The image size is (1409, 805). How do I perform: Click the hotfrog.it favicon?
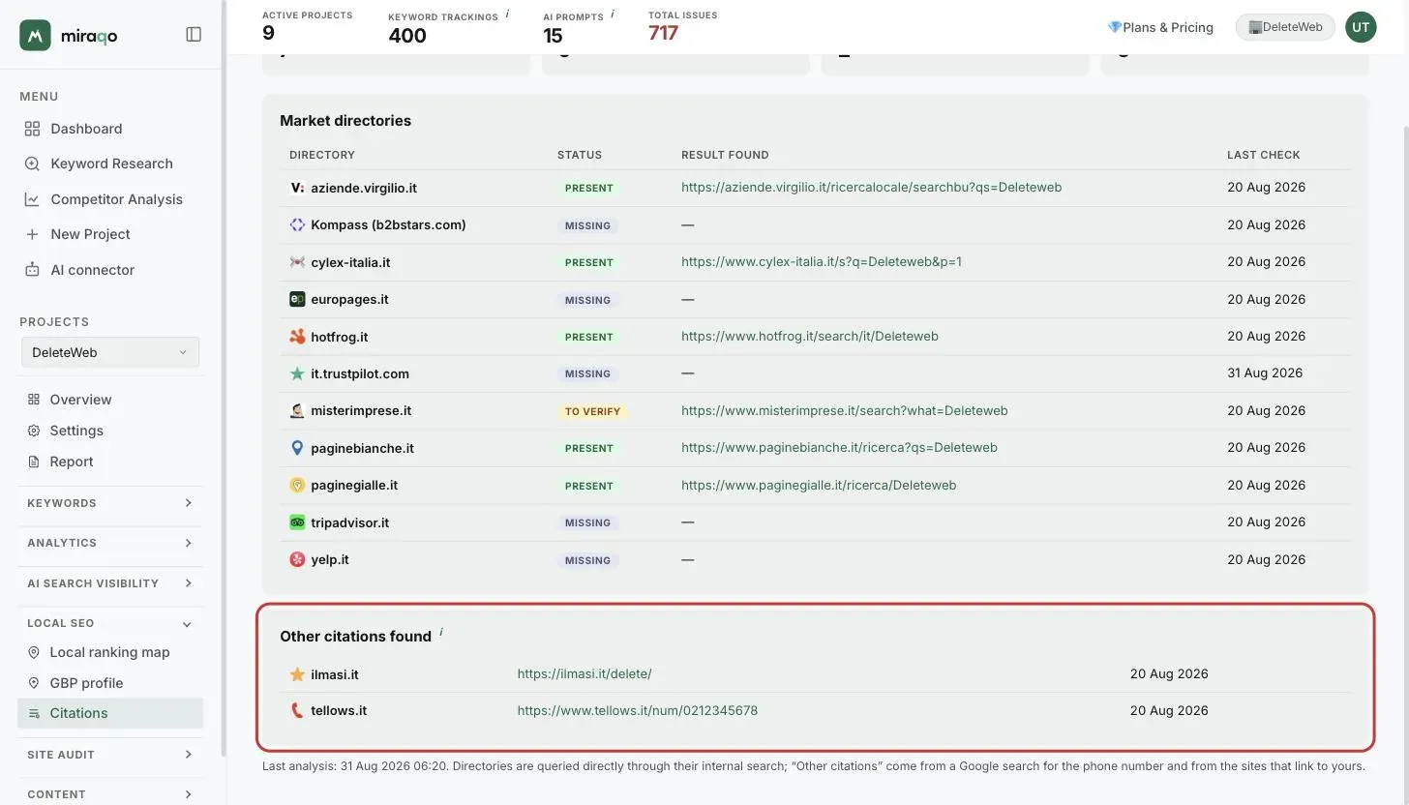tap(297, 337)
